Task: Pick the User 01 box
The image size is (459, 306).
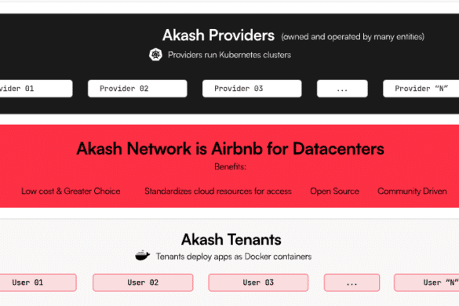Action: coord(38,282)
